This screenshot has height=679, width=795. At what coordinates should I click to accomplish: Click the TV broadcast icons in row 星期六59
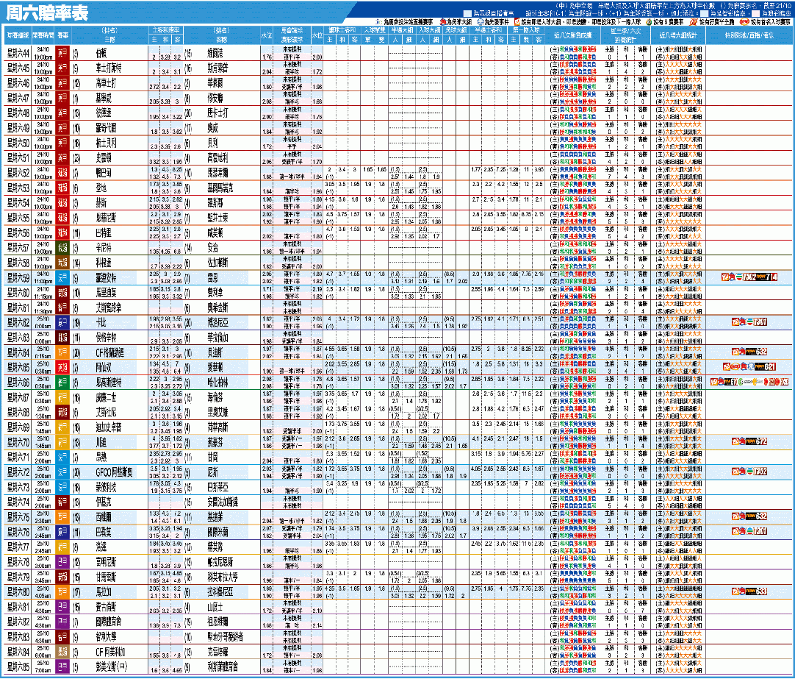click(749, 277)
